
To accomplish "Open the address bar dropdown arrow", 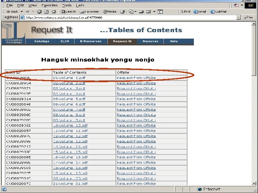I will pyautogui.click(x=239, y=17).
